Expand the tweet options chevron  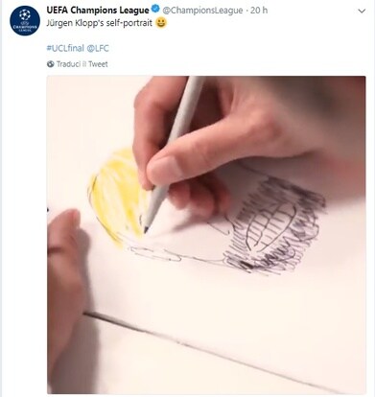point(362,12)
